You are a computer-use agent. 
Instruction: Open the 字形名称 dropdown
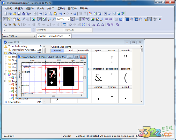[x=90, y=30]
